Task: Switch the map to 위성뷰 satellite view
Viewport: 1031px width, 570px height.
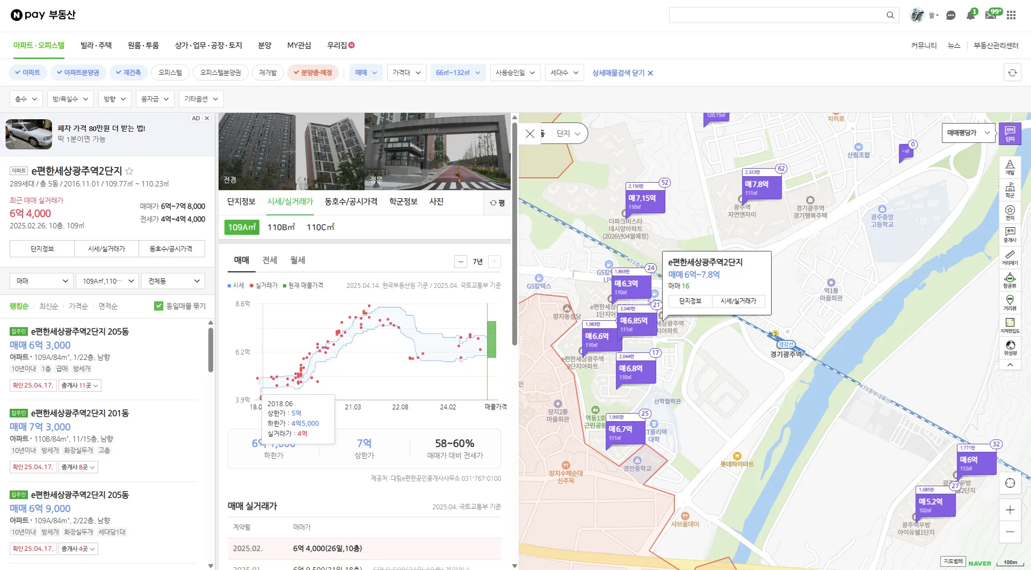Action: (x=1010, y=346)
